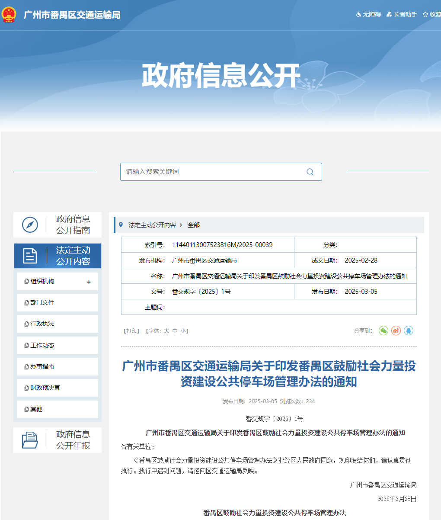
Task: Expand the 组织机构 plus sign
Action: [x=89, y=282]
